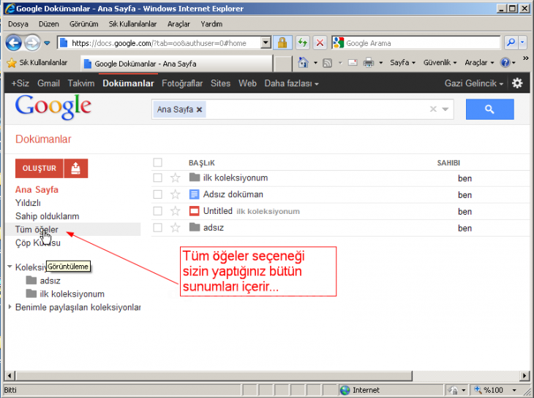Click the OLUŞTUR button
The width and height of the screenshot is (534, 398).
click(x=40, y=168)
